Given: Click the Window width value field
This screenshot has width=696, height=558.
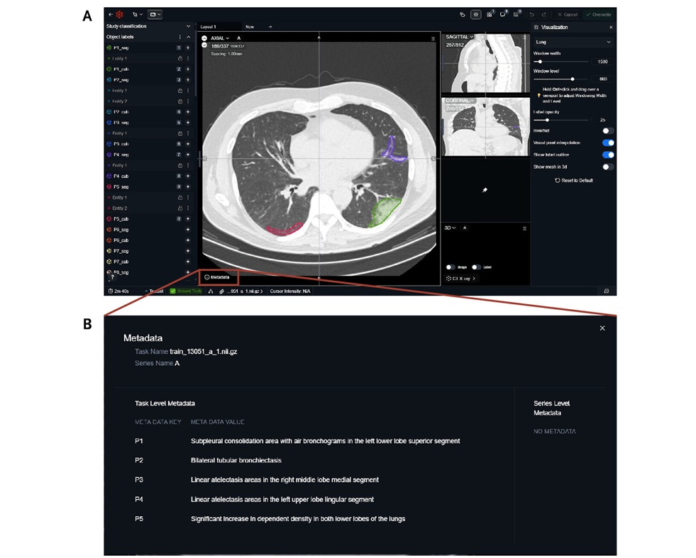Looking at the screenshot, I should tap(602, 62).
